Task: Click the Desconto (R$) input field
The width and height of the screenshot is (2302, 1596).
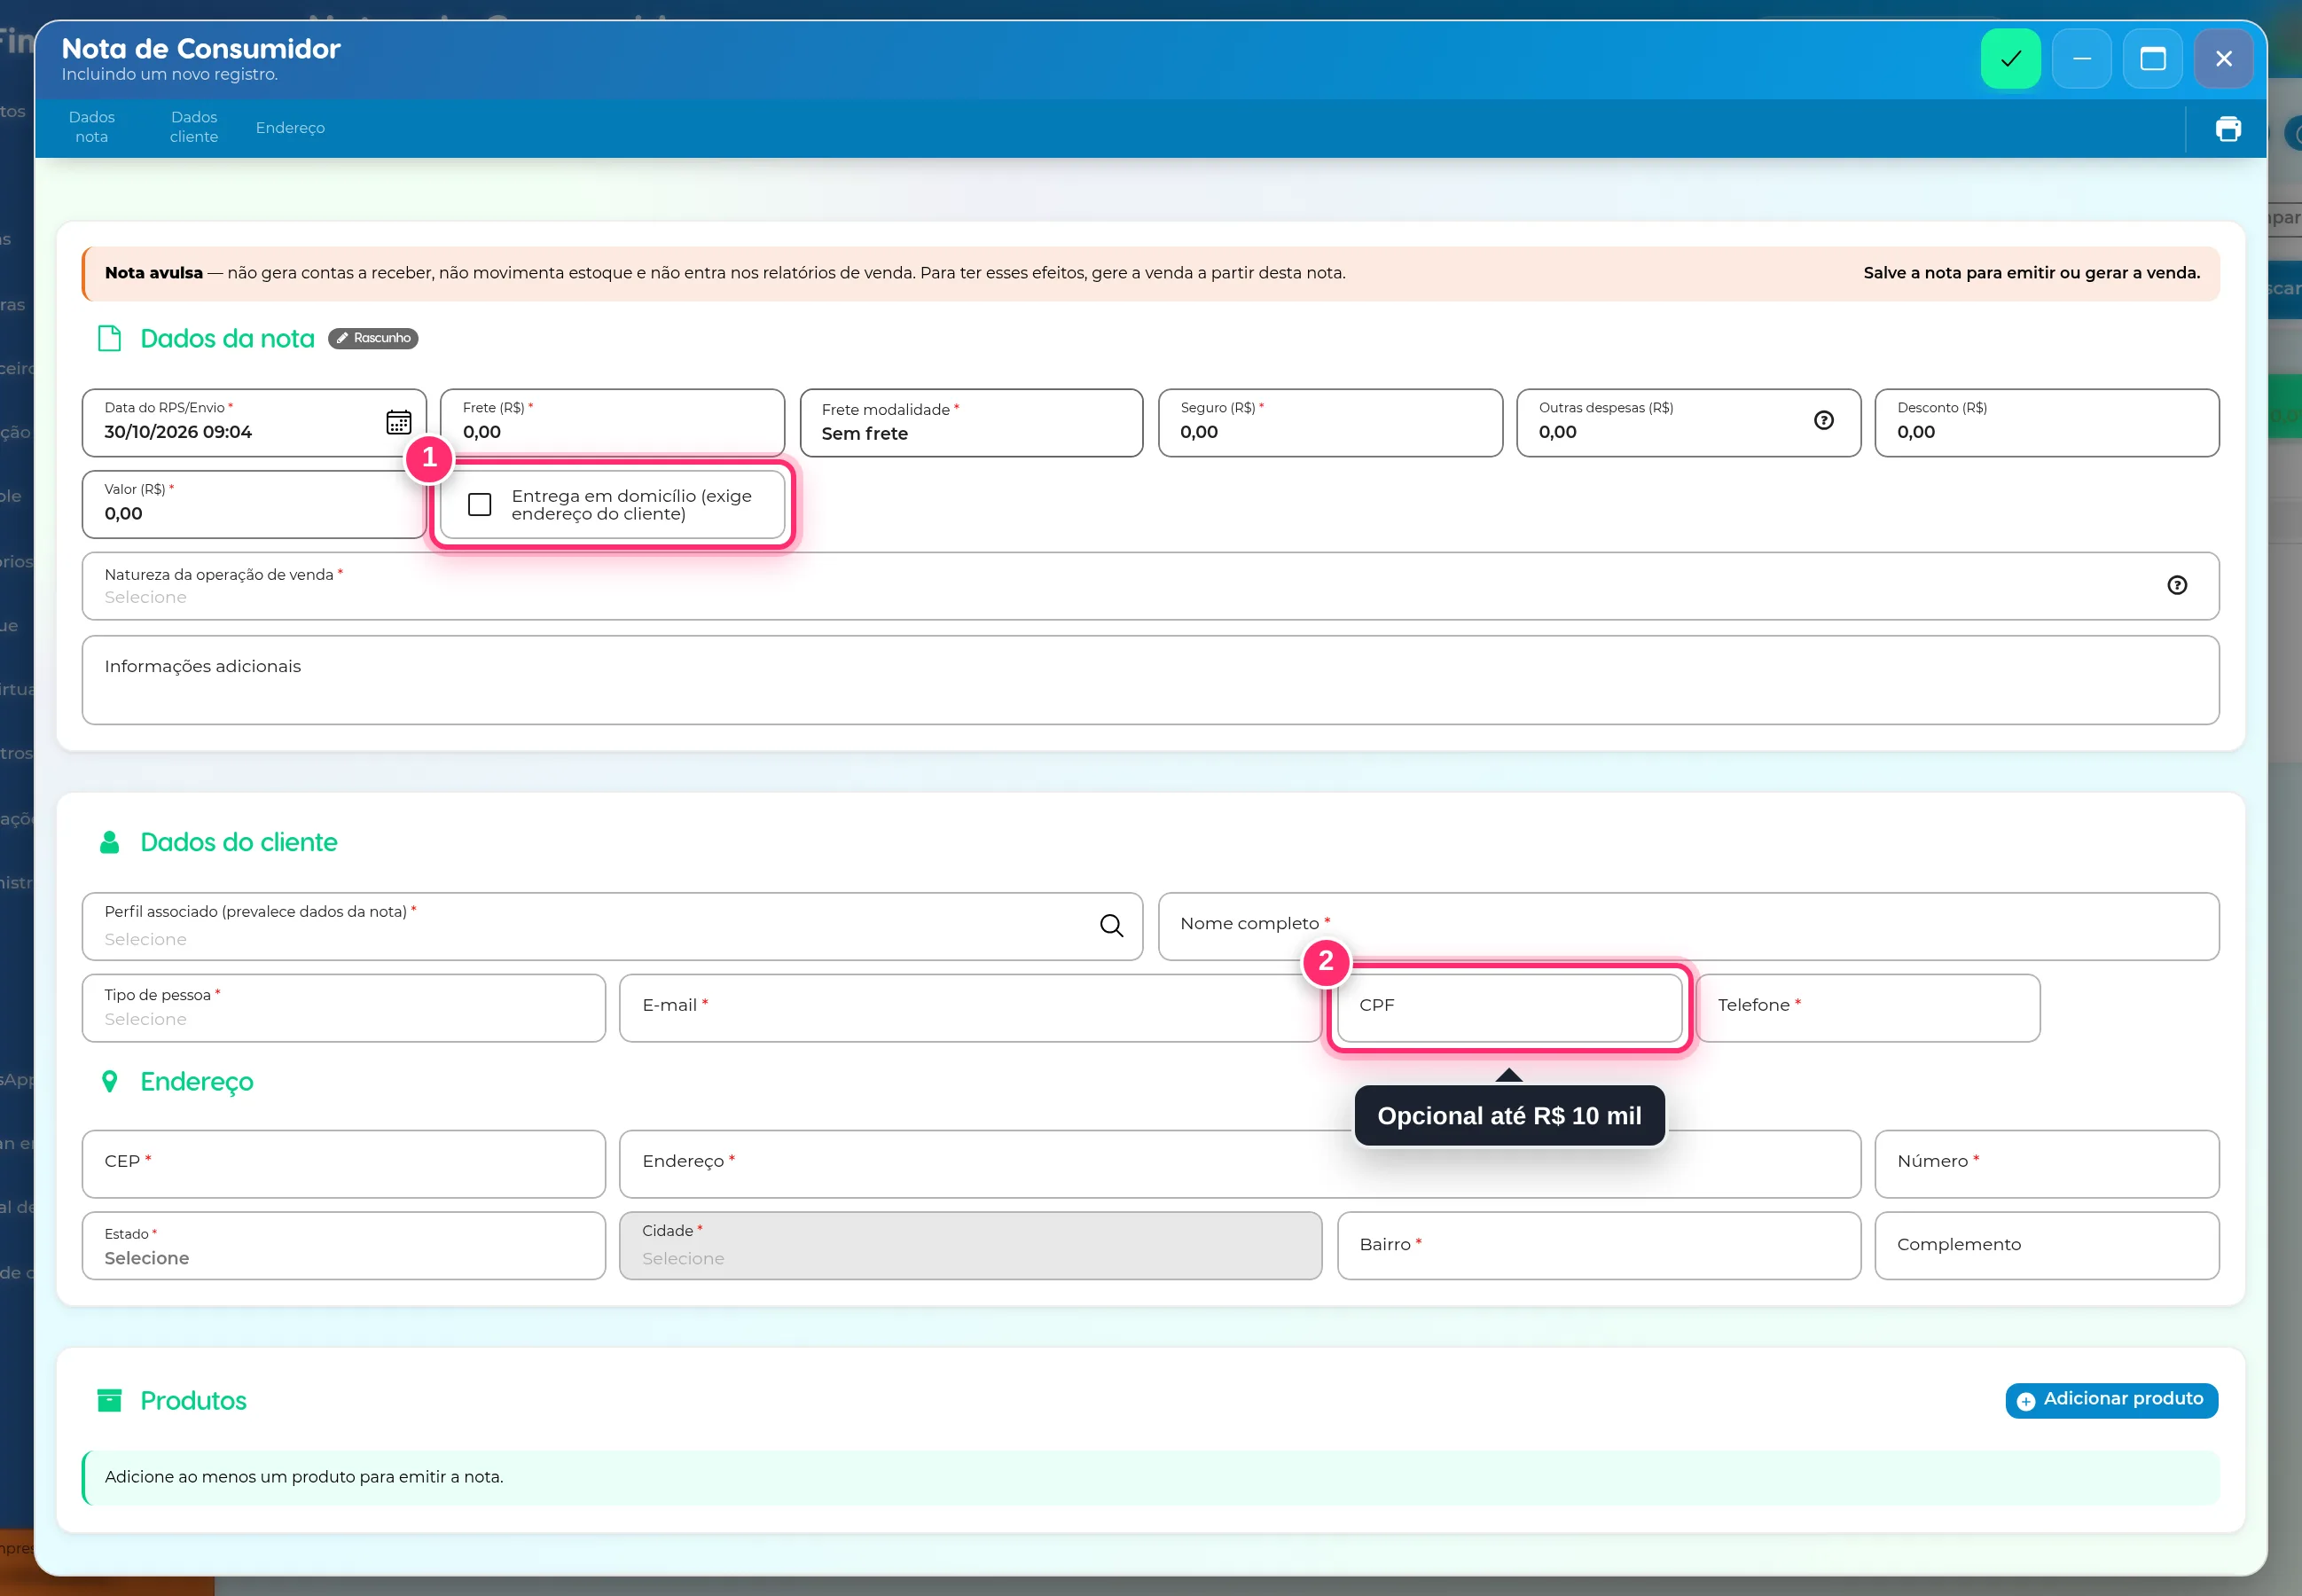Action: click(2046, 423)
